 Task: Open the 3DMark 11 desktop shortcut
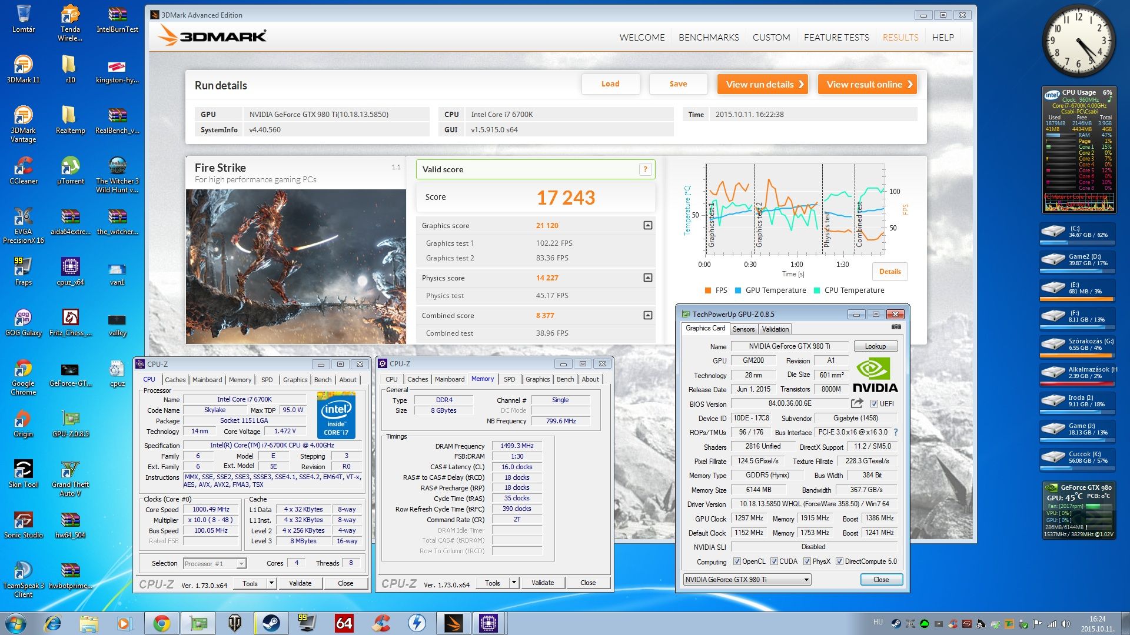(23, 69)
